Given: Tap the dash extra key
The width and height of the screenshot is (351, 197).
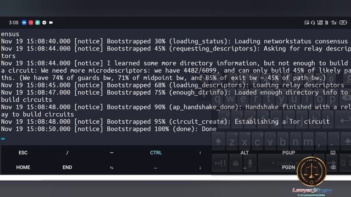Looking at the screenshot, I should click(112, 153).
